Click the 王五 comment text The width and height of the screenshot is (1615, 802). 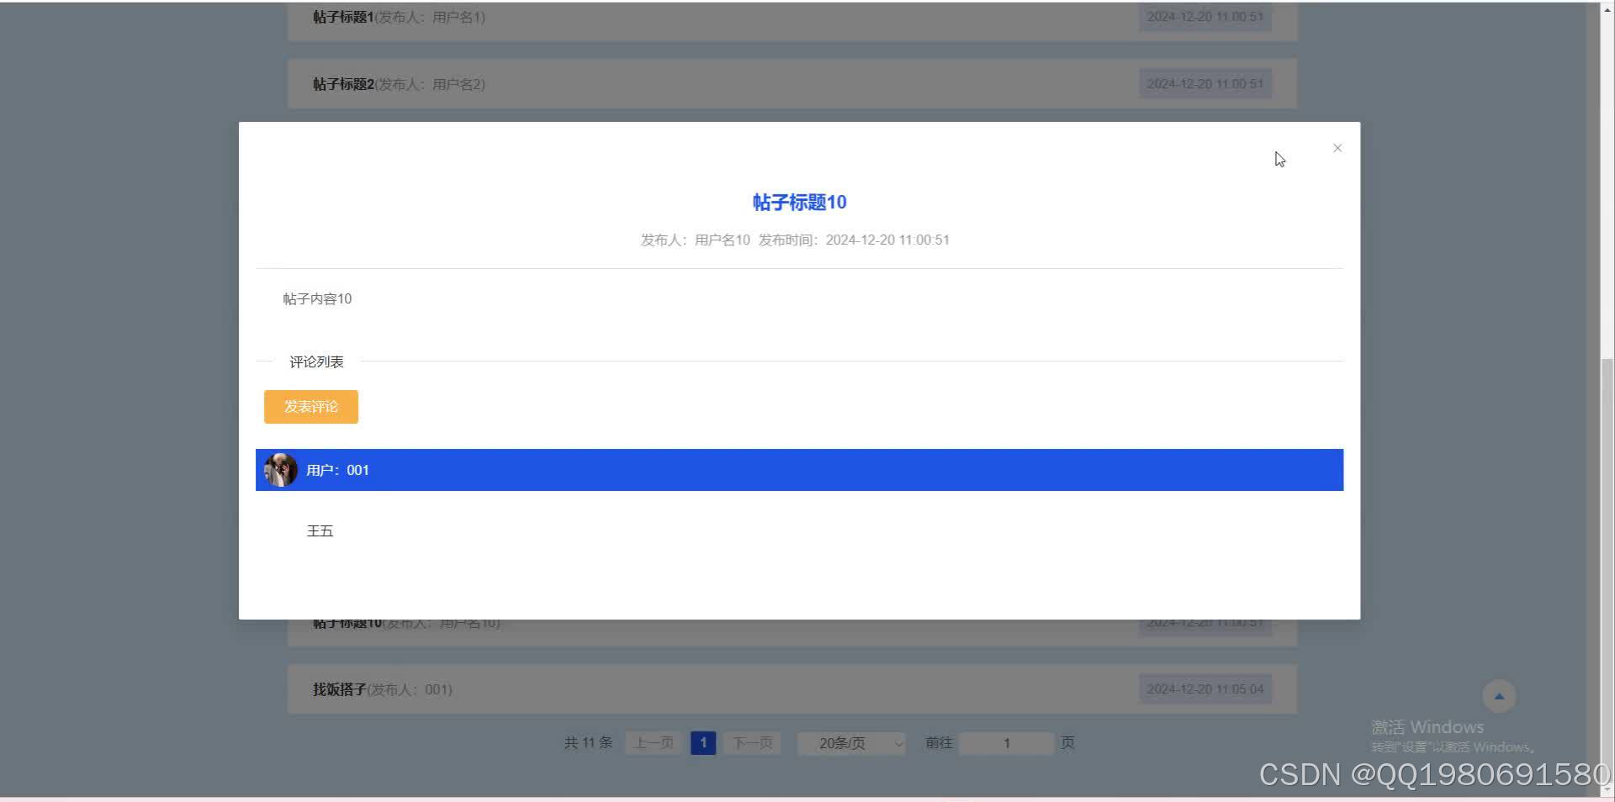320,530
